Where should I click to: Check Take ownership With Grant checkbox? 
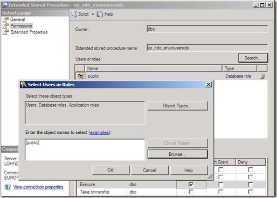[220, 192]
